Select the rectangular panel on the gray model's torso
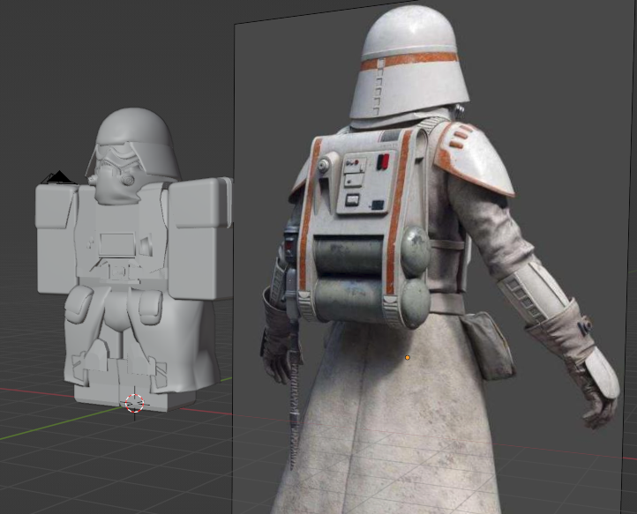 116,244
